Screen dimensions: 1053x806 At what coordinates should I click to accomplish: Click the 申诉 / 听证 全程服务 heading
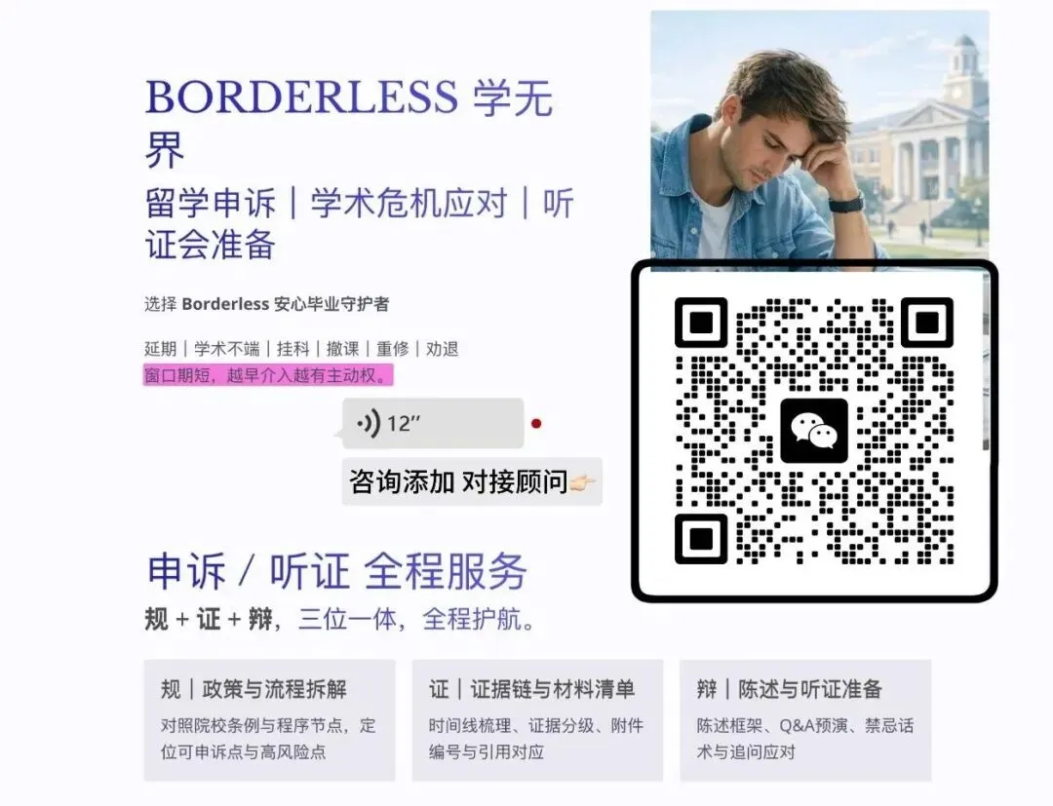pos(336,572)
